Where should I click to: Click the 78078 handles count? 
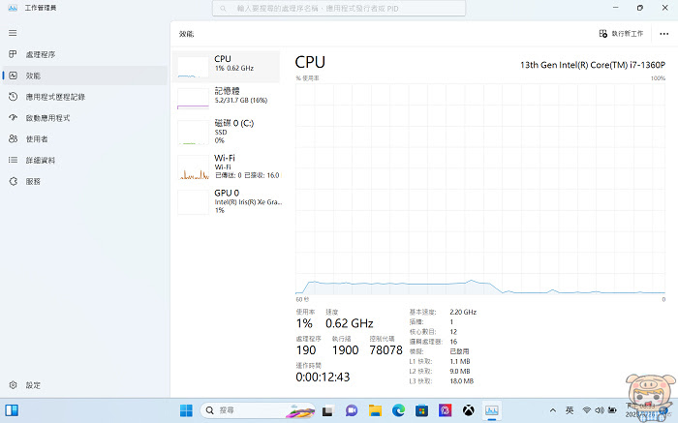coord(385,350)
